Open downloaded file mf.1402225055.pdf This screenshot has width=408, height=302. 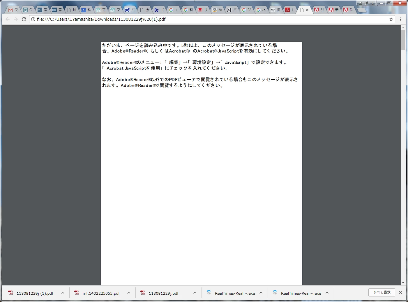tap(101, 293)
